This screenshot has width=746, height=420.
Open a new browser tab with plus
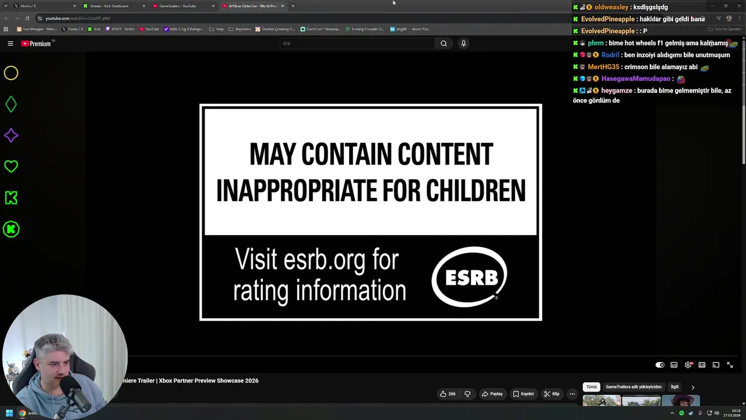293,6
